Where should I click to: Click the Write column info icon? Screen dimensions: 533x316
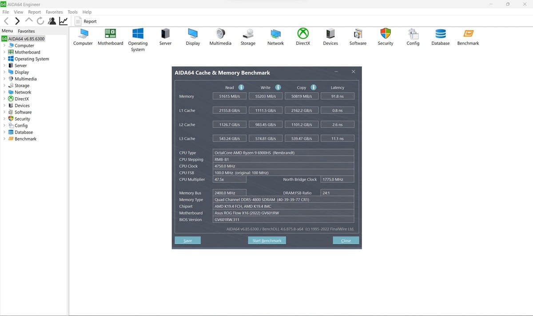(278, 87)
